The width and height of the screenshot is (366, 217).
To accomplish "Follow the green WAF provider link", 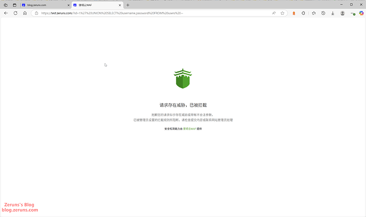I will point(189,129).
